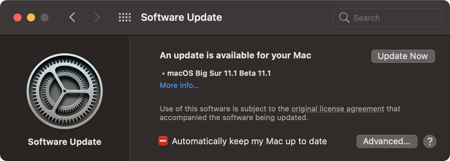The height and width of the screenshot is (161, 450).
Task: Select the macOS Big Sur 11.1 Beta entry
Action: (219, 73)
